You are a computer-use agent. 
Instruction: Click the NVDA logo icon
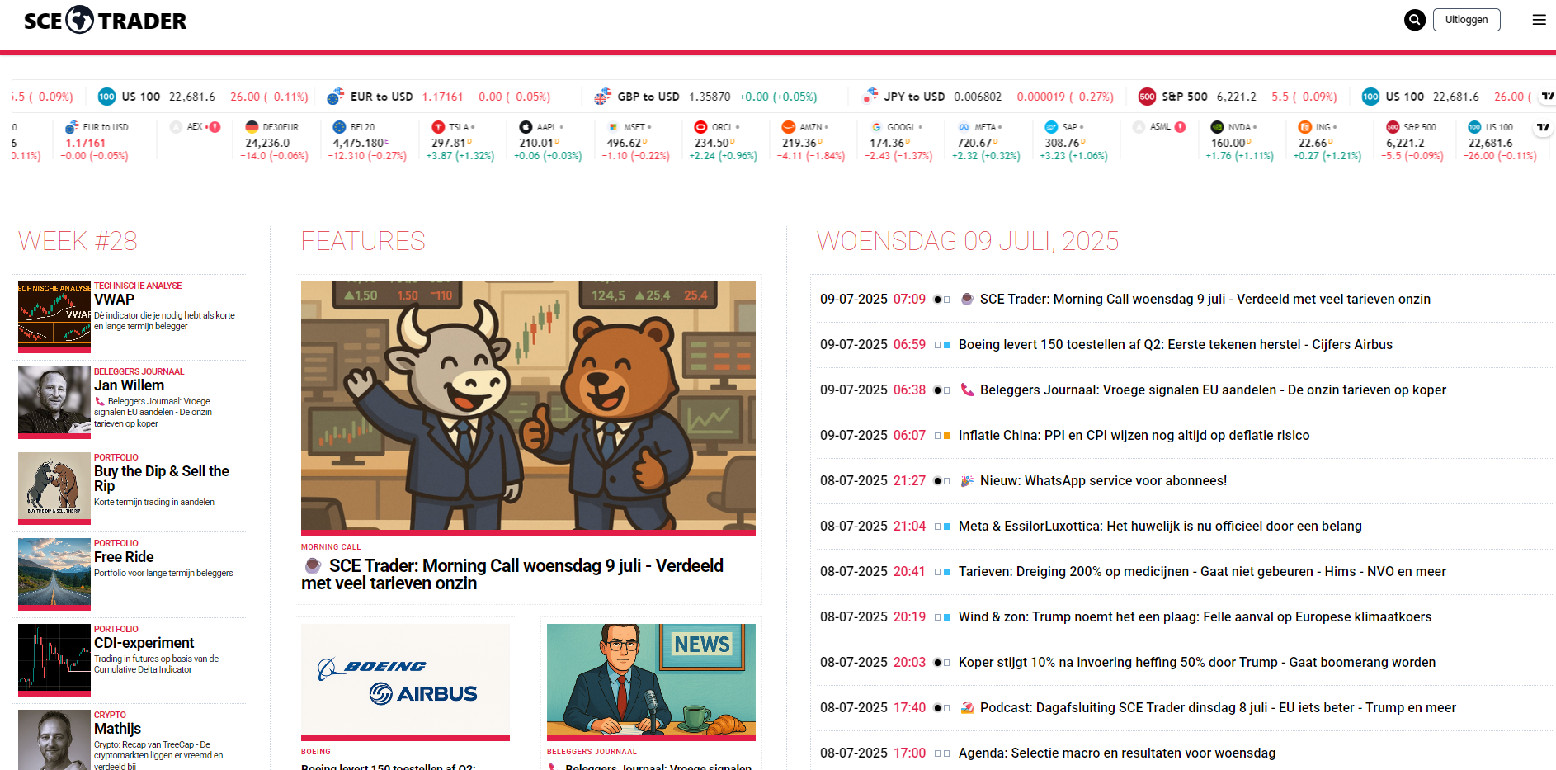[x=1217, y=127]
